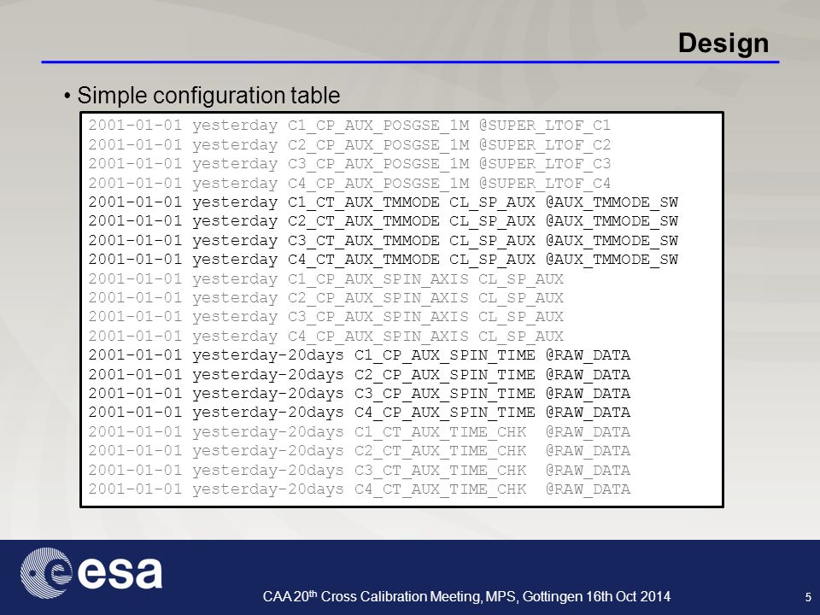
Task: Select the row containing C3_CT_AUX_TMMODE
Action: pos(383,241)
